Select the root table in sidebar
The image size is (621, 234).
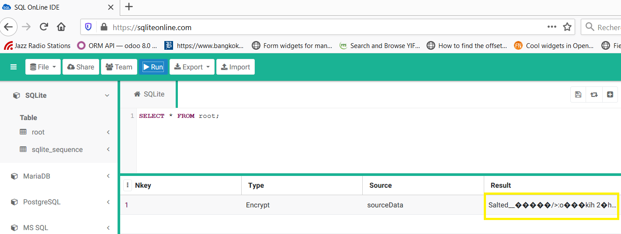pyautogui.click(x=38, y=132)
